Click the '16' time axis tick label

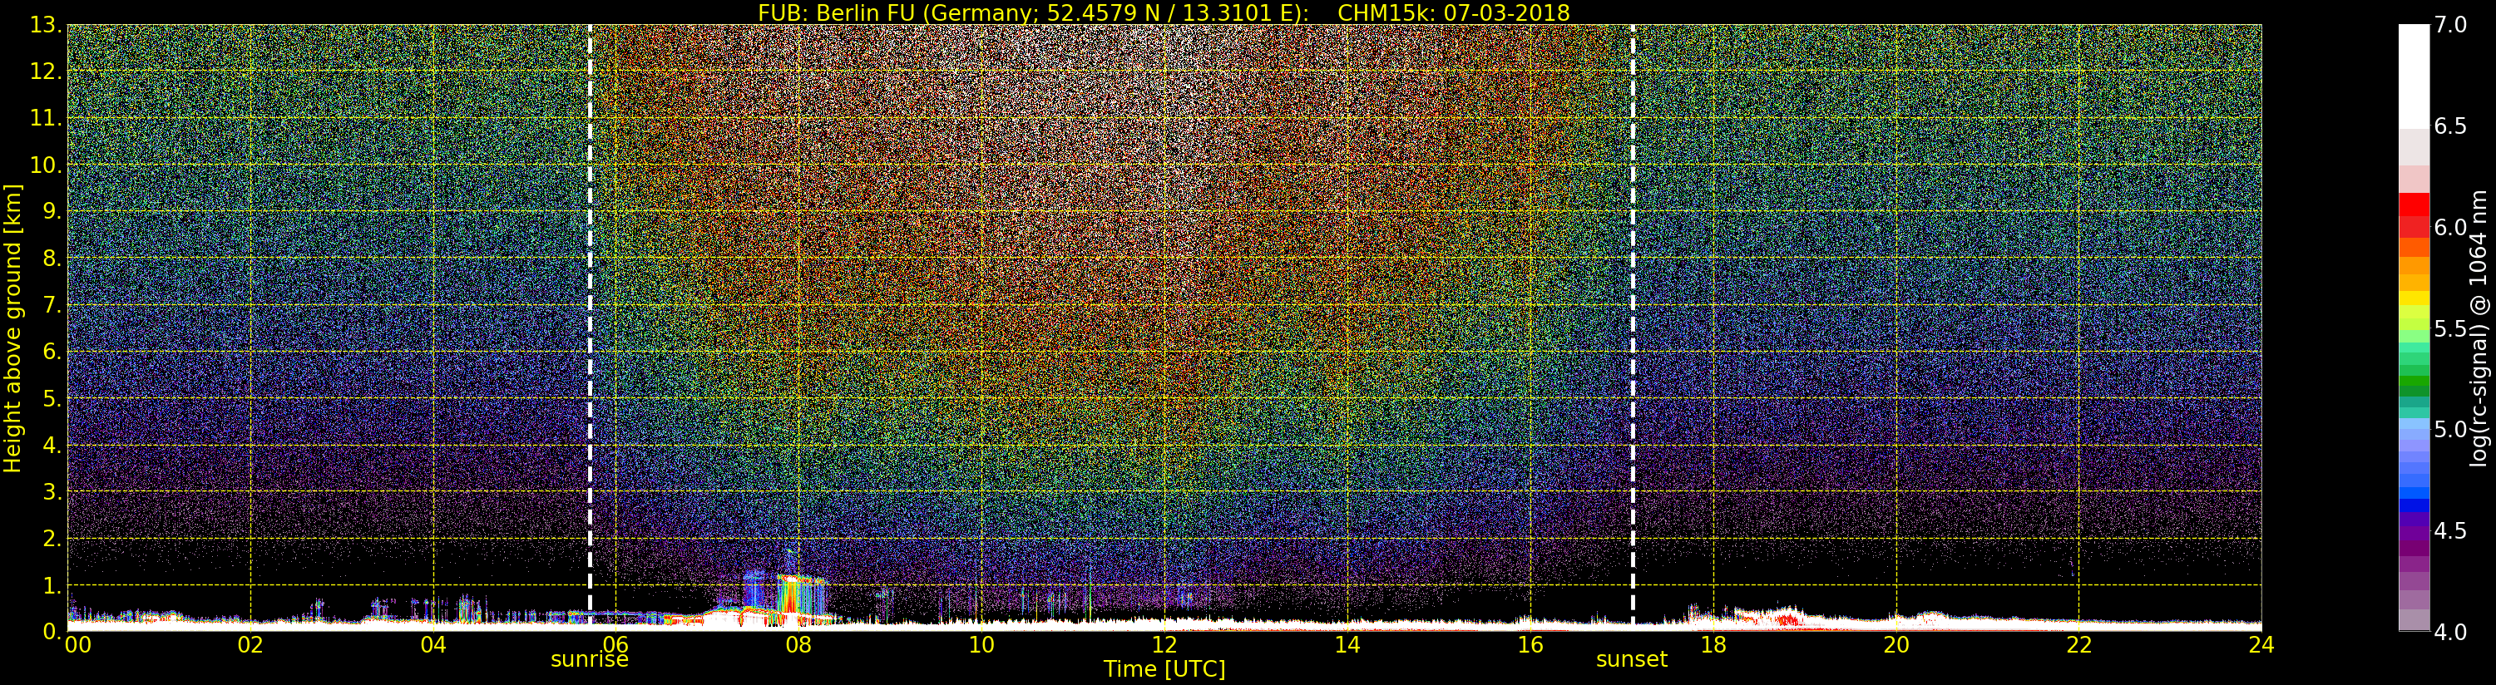(x=1530, y=644)
